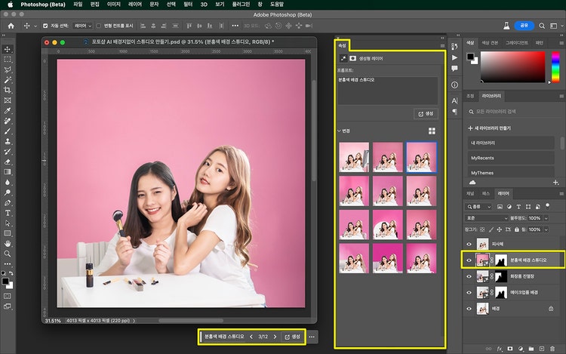Screen dimensions: 566x354
Task: Select the Eyedropper tool
Action: (8, 110)
